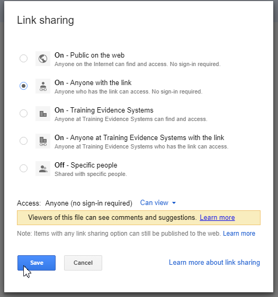Click the Save button
The width and height of the screenshot is (278, 297).
[x=37, y=263]
